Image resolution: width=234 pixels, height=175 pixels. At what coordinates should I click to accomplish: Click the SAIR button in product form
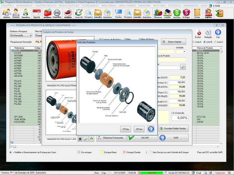point(173,138)
